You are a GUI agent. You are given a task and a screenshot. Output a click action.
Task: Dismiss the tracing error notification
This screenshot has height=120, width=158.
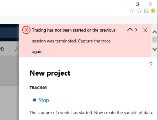pyautogui.click(x=145, y=30)
